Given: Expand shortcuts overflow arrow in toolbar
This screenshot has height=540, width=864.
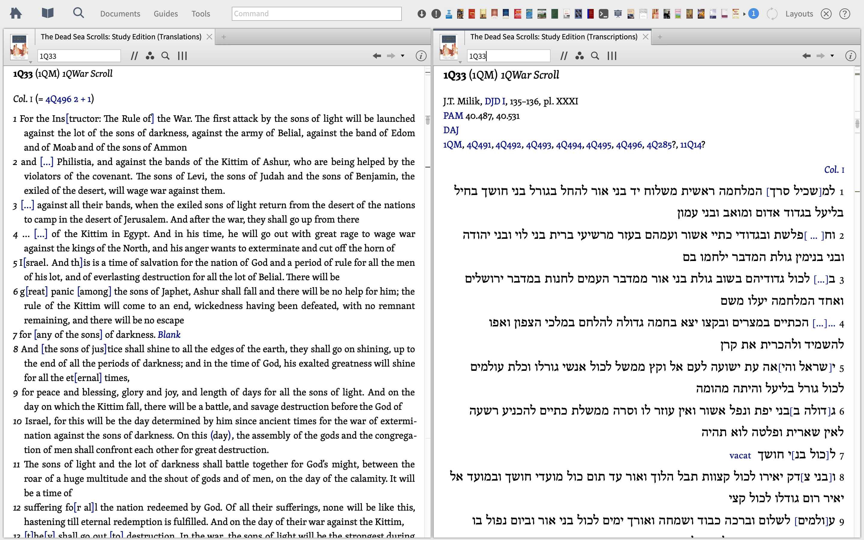Looking at the screenshot, I should coord(744,14).
